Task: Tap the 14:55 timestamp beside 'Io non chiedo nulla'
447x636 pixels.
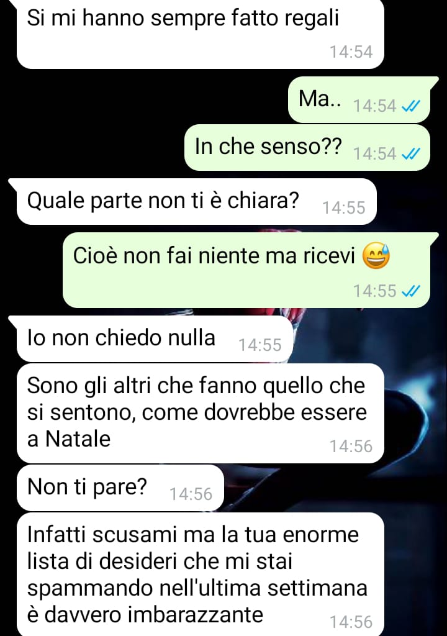Action: tap(260, 345)
